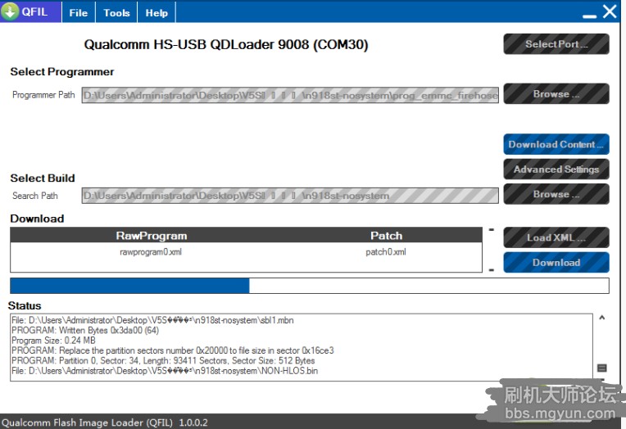Click the RawProgram column header

pyautogui.click(x=152, y=236)
